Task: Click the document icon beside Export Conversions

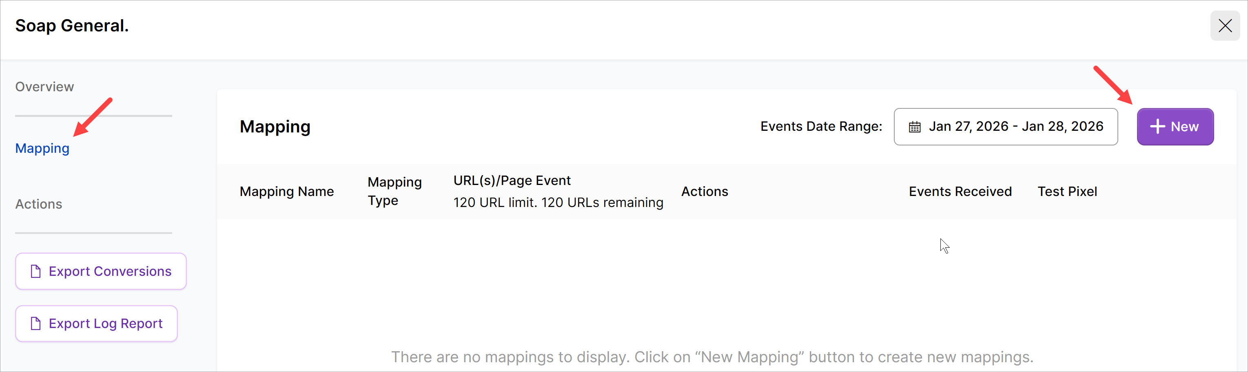Action: click(x=35, y=271)
